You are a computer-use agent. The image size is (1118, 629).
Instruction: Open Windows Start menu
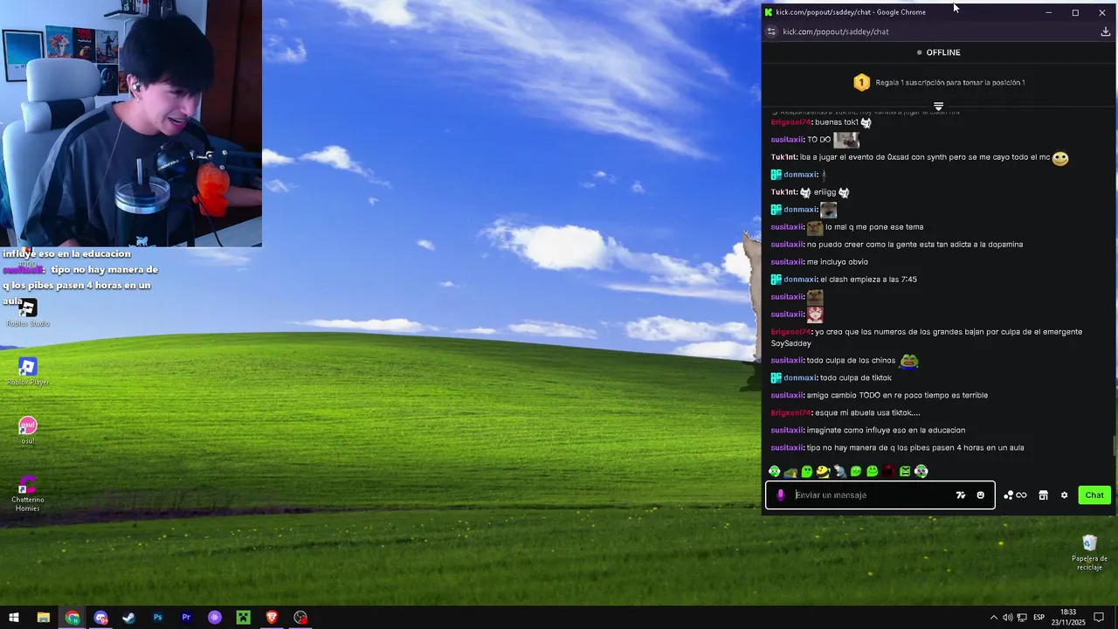coord(14,618)
